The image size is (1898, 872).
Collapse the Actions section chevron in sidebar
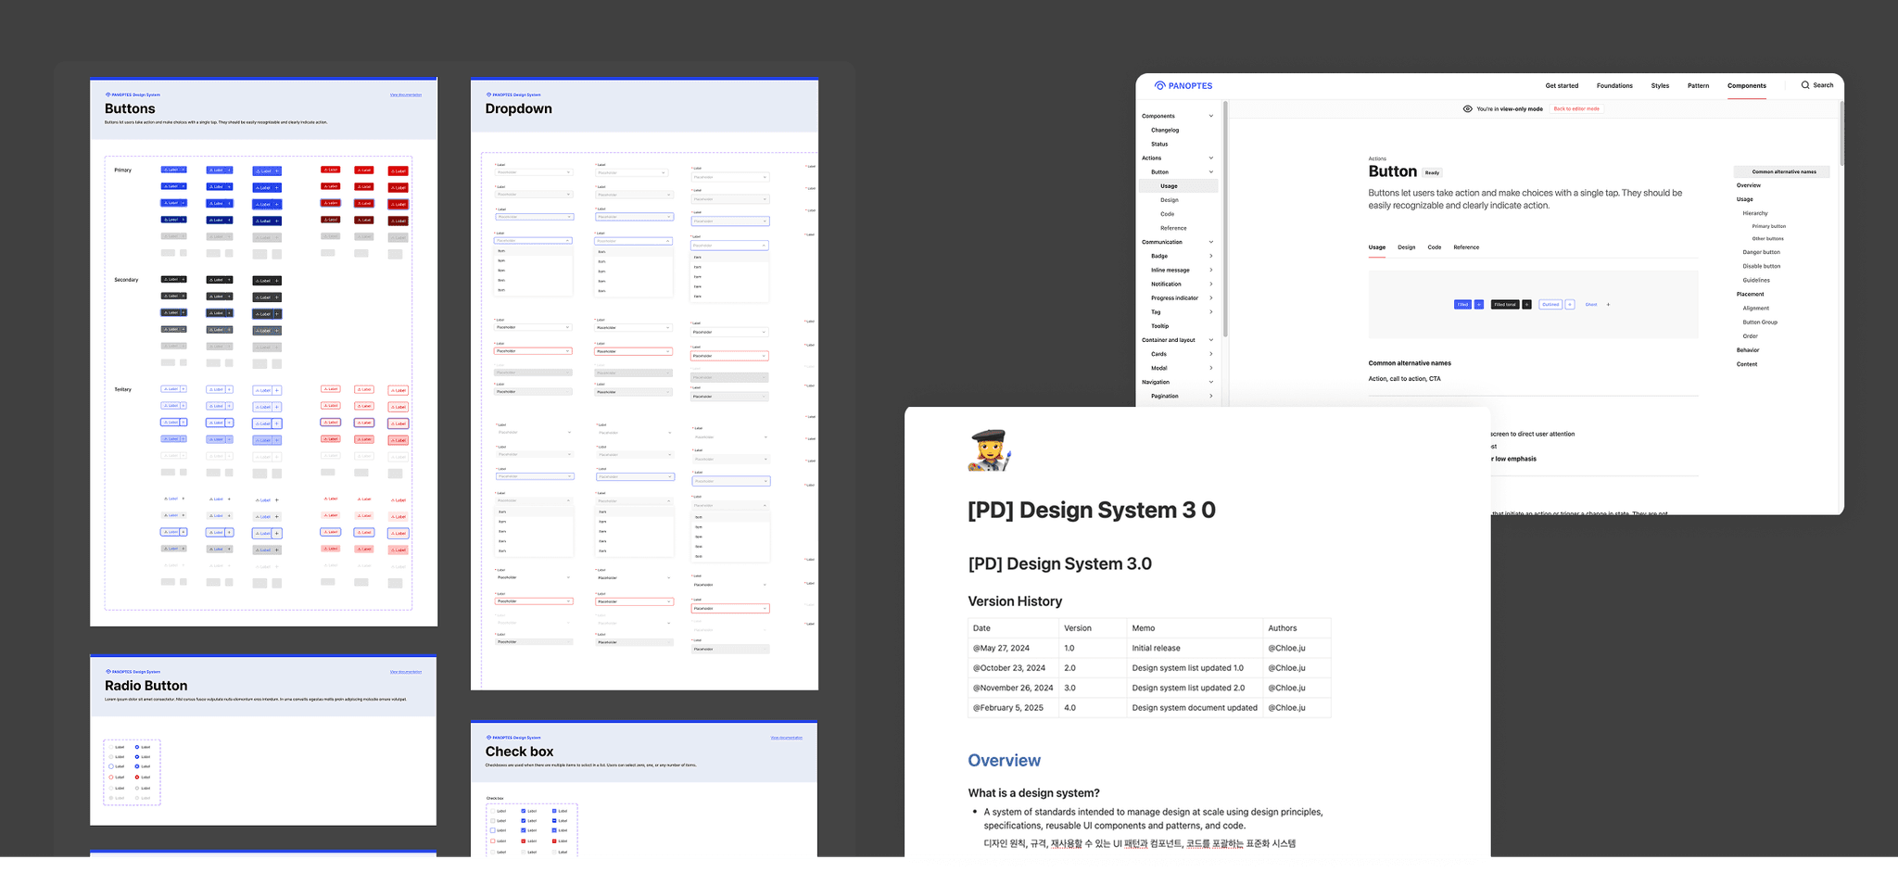tap(1210, 158)
